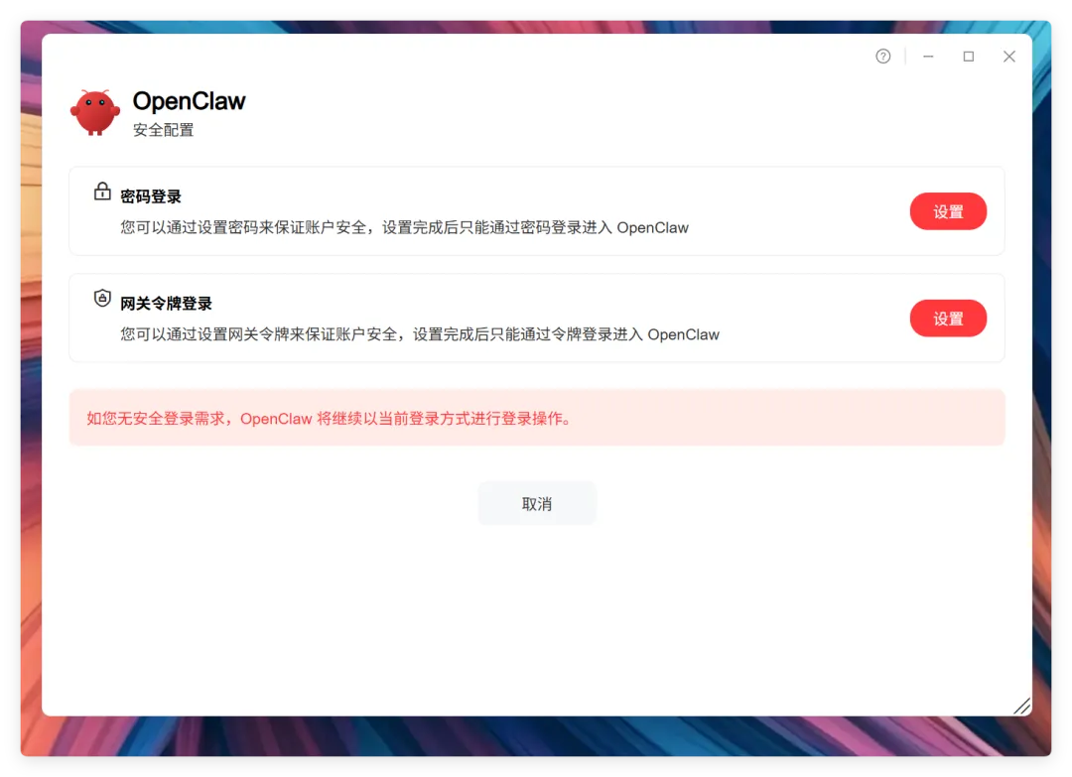Click description text under 网关令牌登录
Viewport: 1072px width, 777px height.
(420, 334)
